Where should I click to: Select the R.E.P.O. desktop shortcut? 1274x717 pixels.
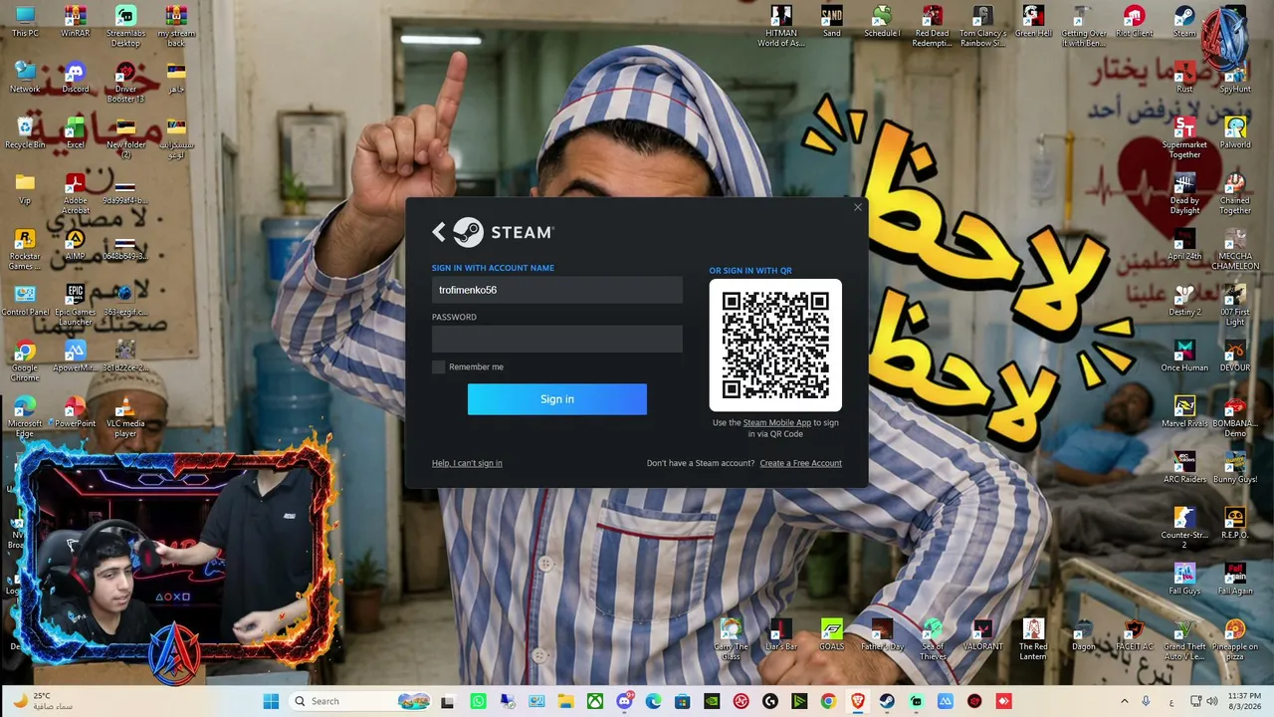(x=1235, y=524)
